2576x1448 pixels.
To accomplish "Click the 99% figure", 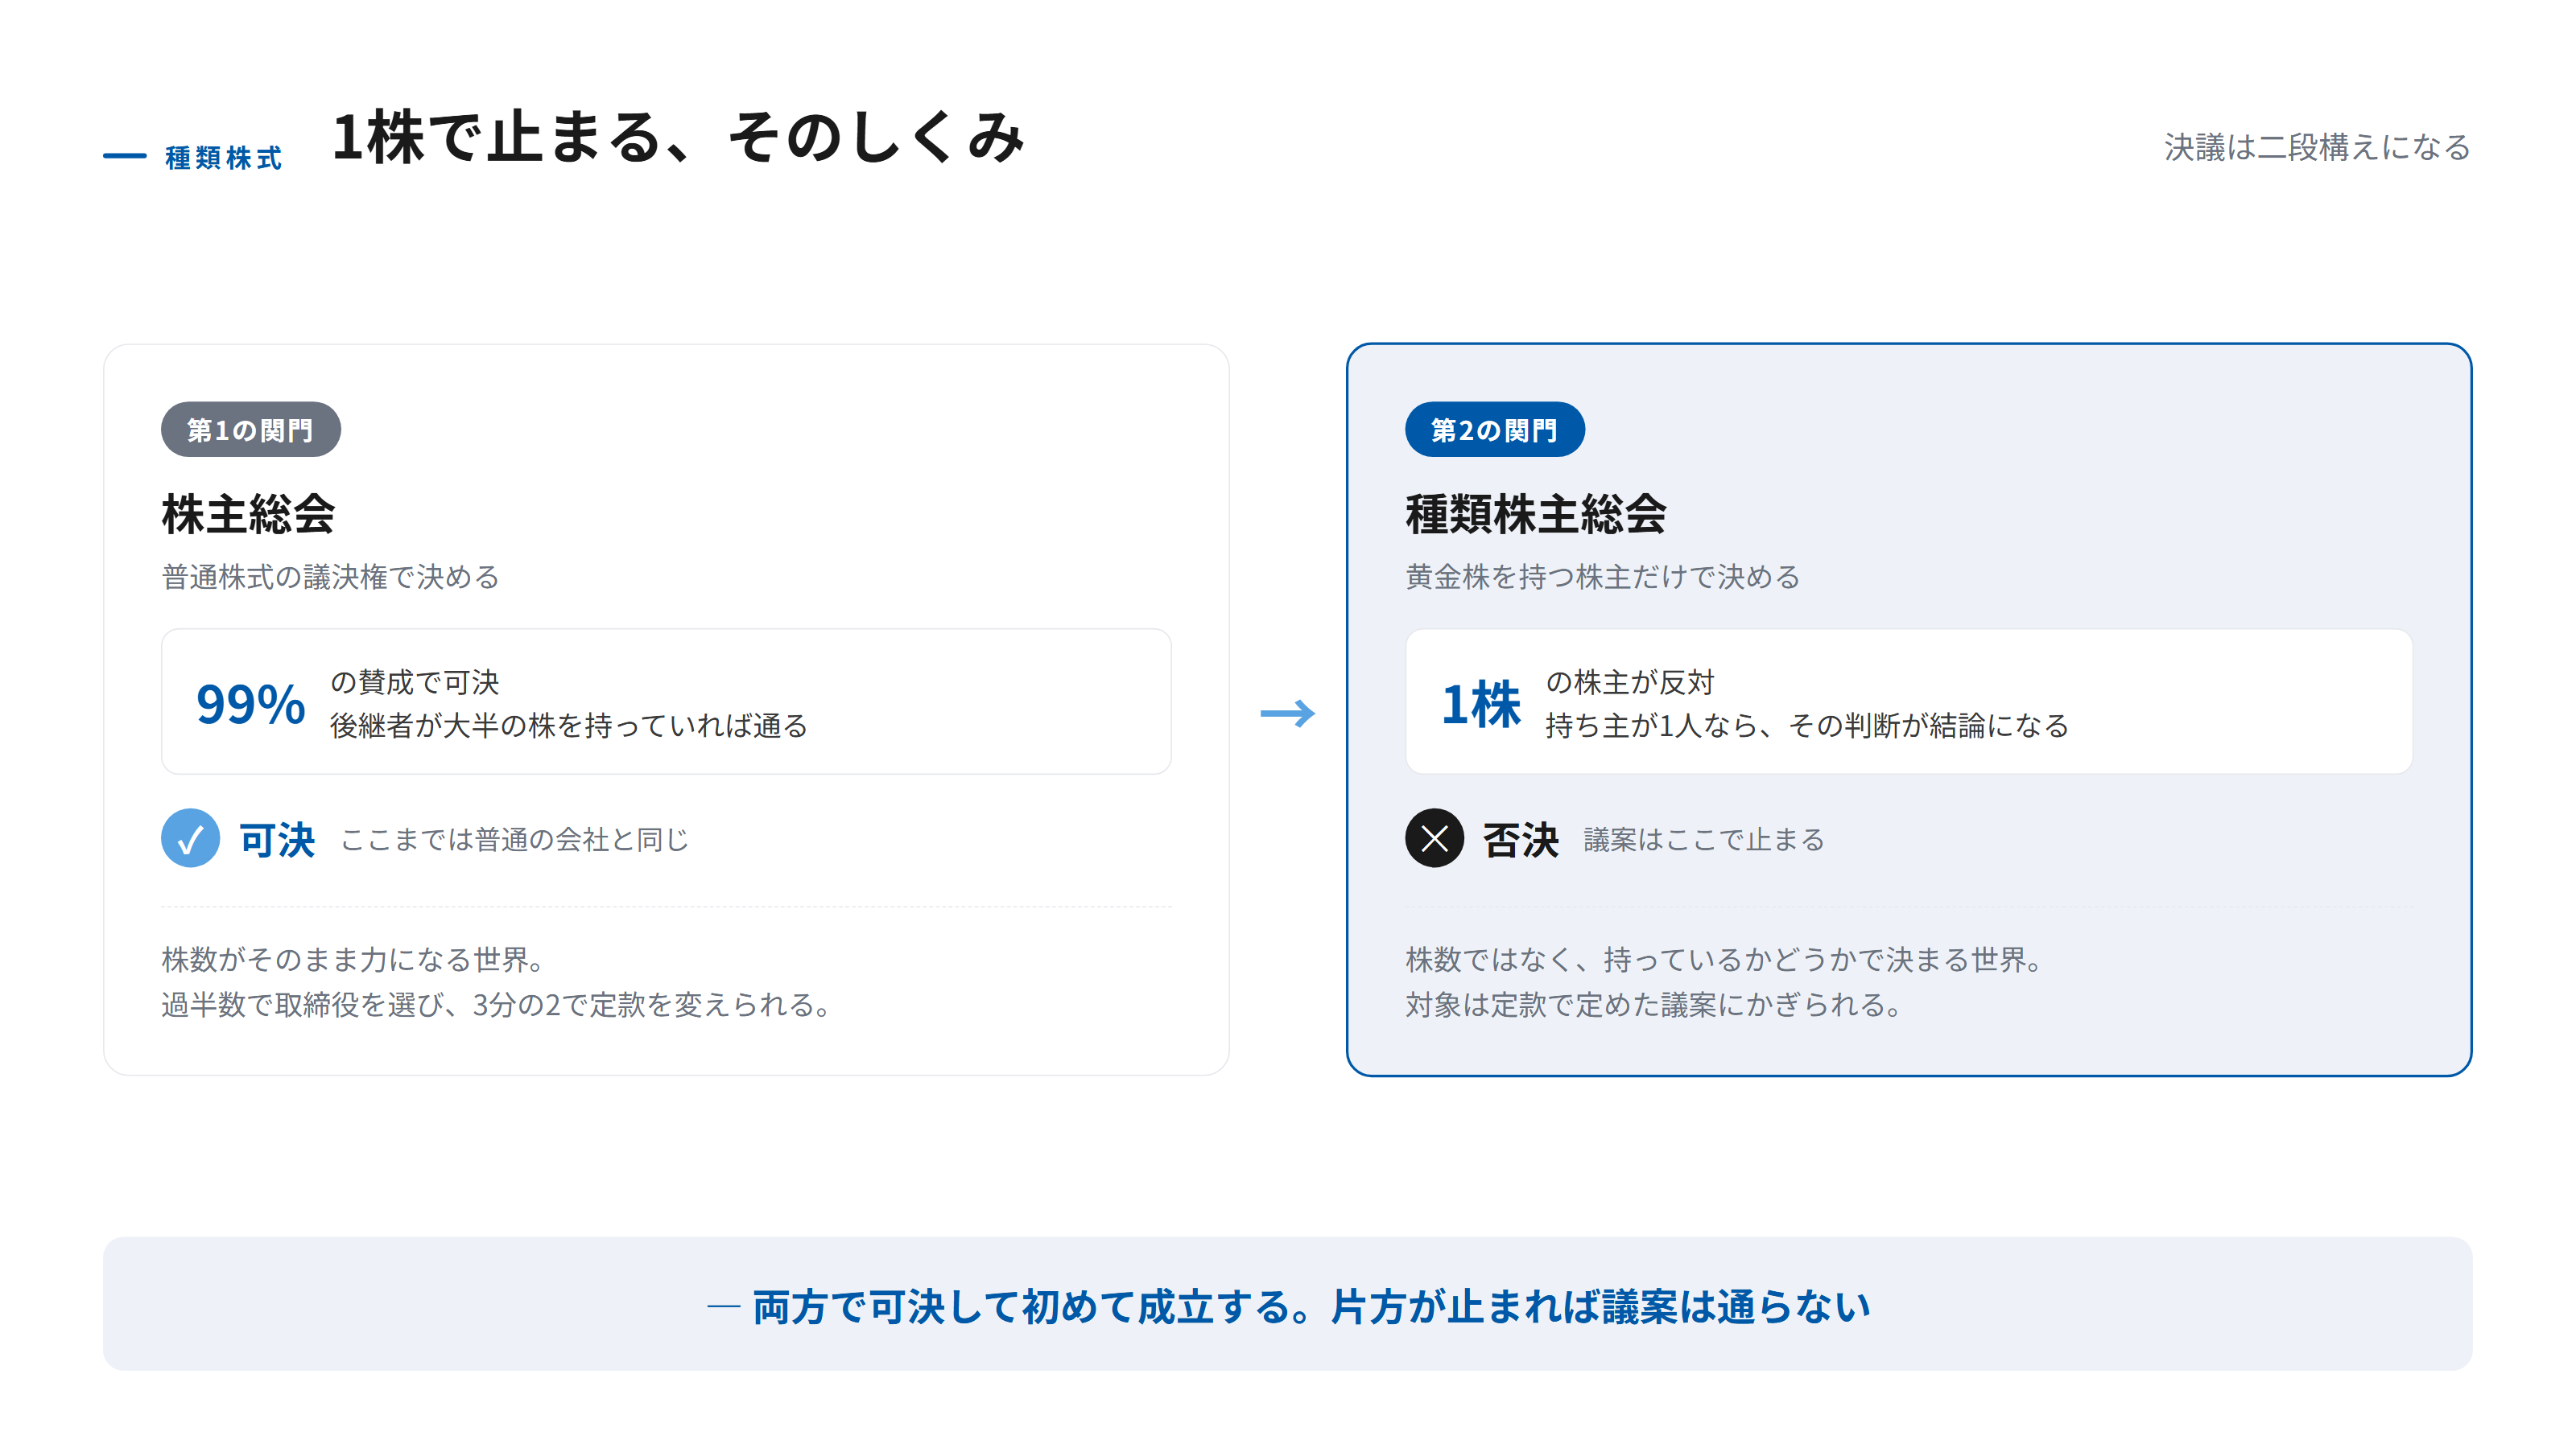I will (250, 704).
